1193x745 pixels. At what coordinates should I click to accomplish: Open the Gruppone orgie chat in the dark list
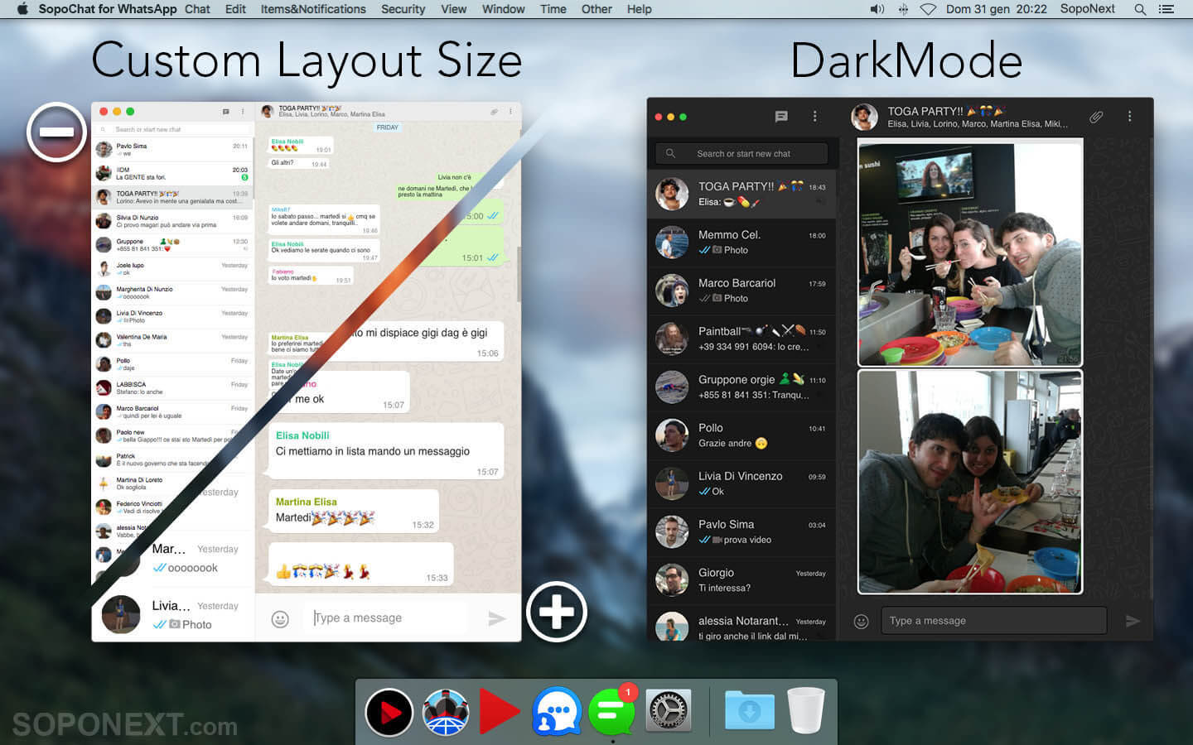(741, 387)
